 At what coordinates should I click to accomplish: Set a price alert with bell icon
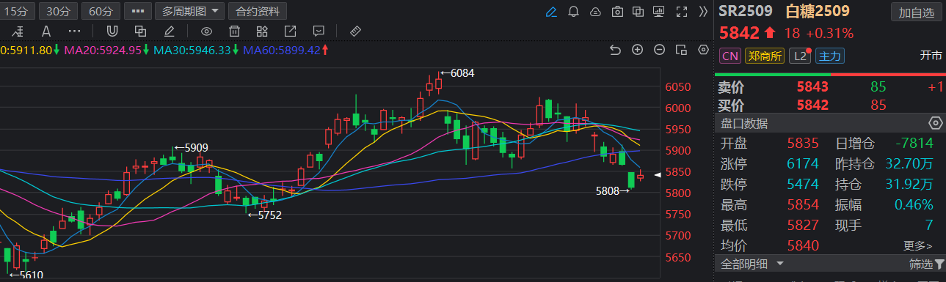tap(574, 12)
